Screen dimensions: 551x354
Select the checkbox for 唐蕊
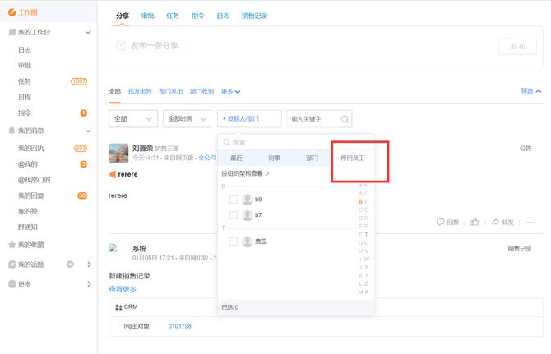pyautogui.click(x=234, y=241)
